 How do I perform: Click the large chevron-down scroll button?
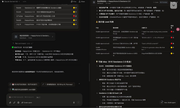174,5
